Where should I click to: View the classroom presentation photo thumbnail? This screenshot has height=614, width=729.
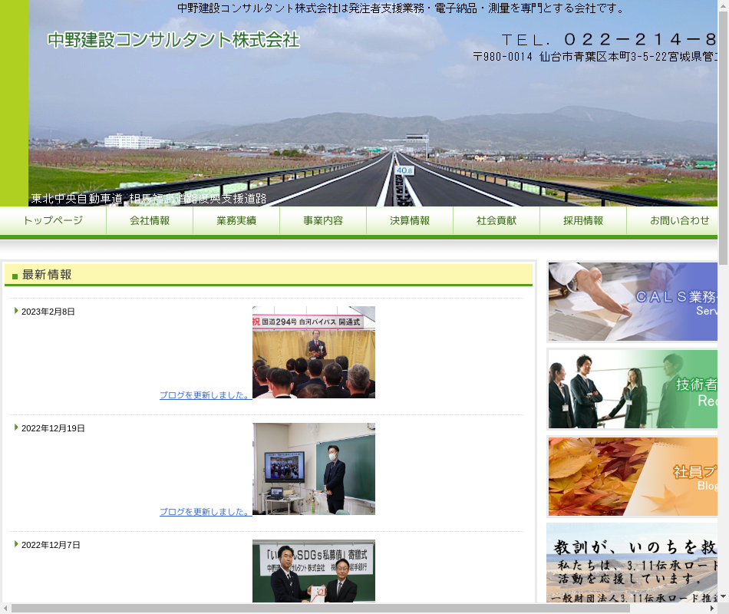click(314, 469)
